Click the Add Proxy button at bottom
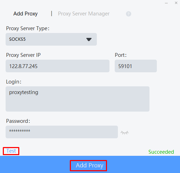 (x=89, y=165)
